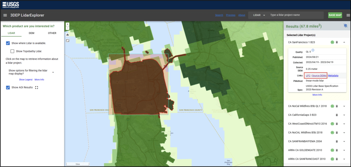Open the Process link in the header
Screen dimensions: 351x167
tap(231, 15)
